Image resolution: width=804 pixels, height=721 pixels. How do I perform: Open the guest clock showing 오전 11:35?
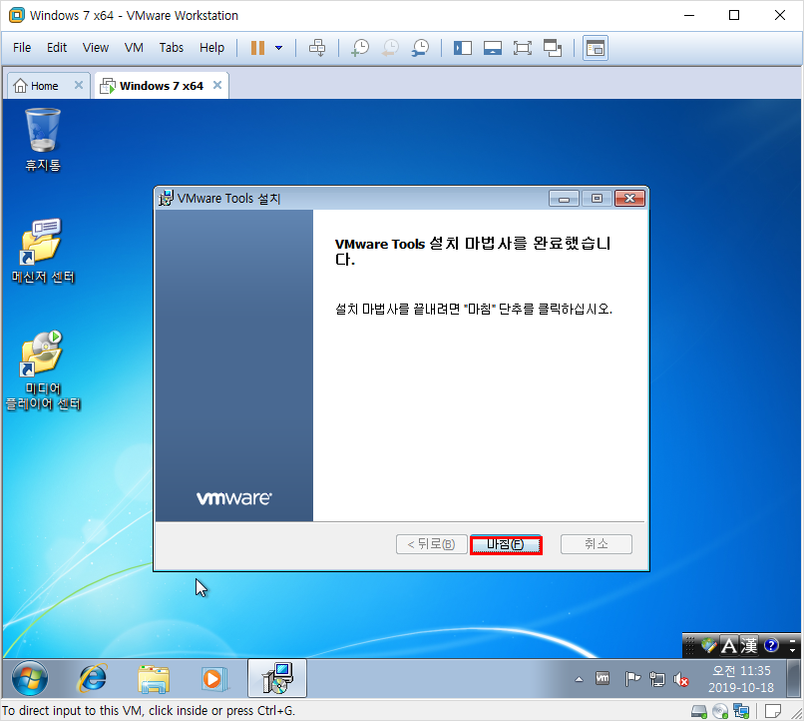click(741, 679)
